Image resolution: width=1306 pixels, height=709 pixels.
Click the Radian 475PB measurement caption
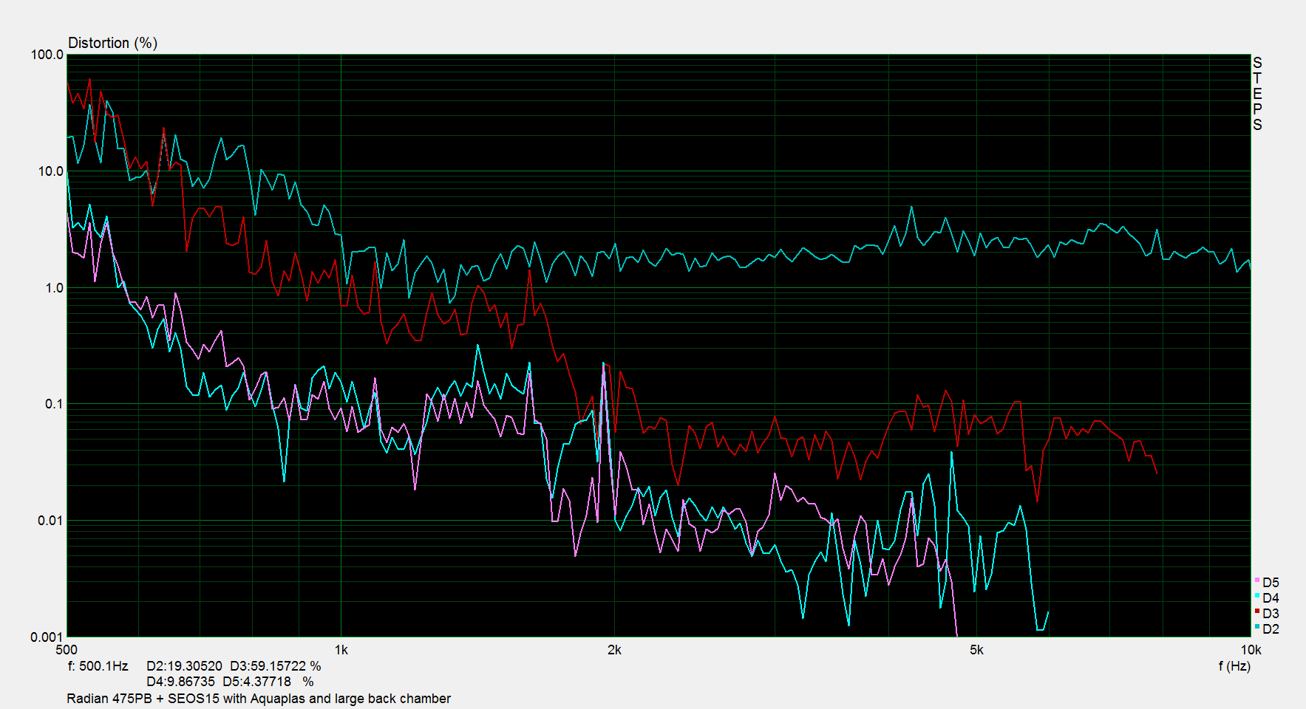[x=259, y=699]
